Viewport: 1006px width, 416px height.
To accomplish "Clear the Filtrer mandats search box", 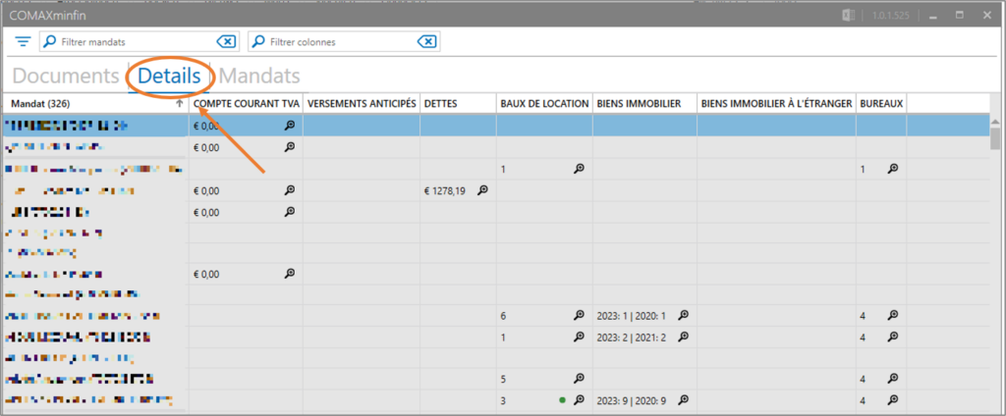I will [226, 42].
